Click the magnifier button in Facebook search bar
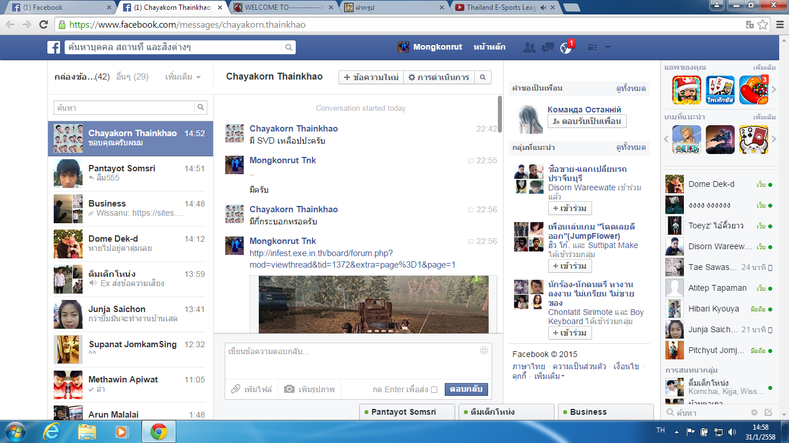Screen dimensions: 789x443 point(289,47)
